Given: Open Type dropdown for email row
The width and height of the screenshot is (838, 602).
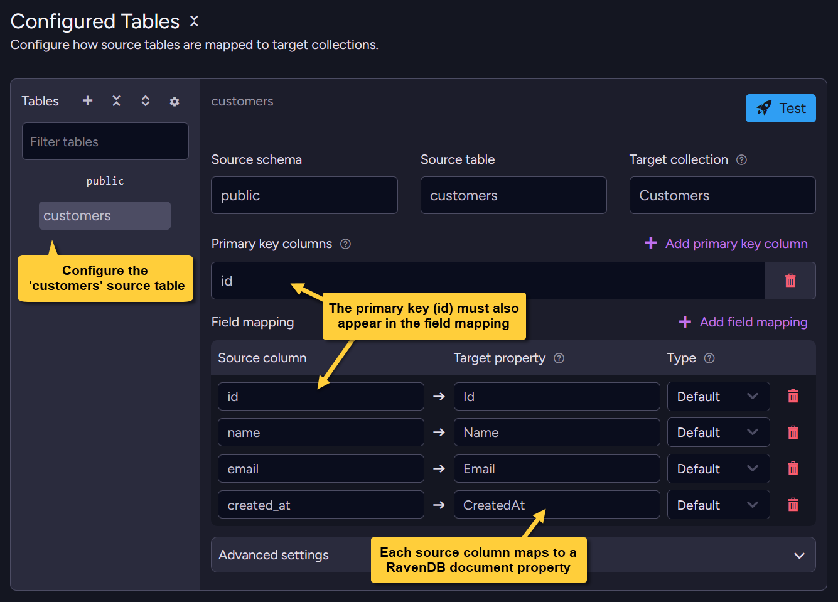Looking at the screenshot, I should pos(718,468).
